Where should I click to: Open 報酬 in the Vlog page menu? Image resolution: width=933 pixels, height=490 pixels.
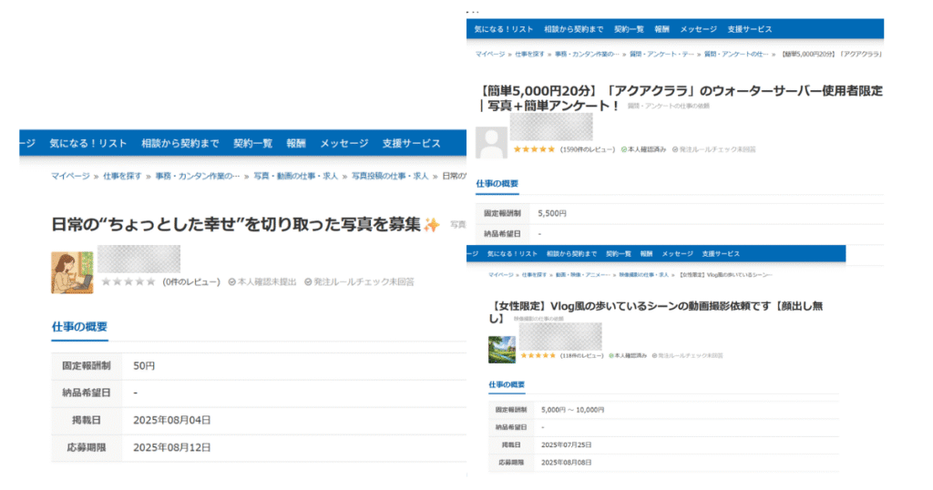click(647, 254)
